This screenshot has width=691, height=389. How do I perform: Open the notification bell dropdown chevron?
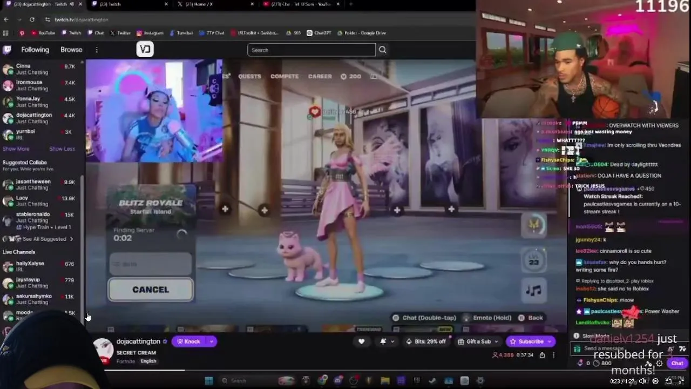(392, 341)
